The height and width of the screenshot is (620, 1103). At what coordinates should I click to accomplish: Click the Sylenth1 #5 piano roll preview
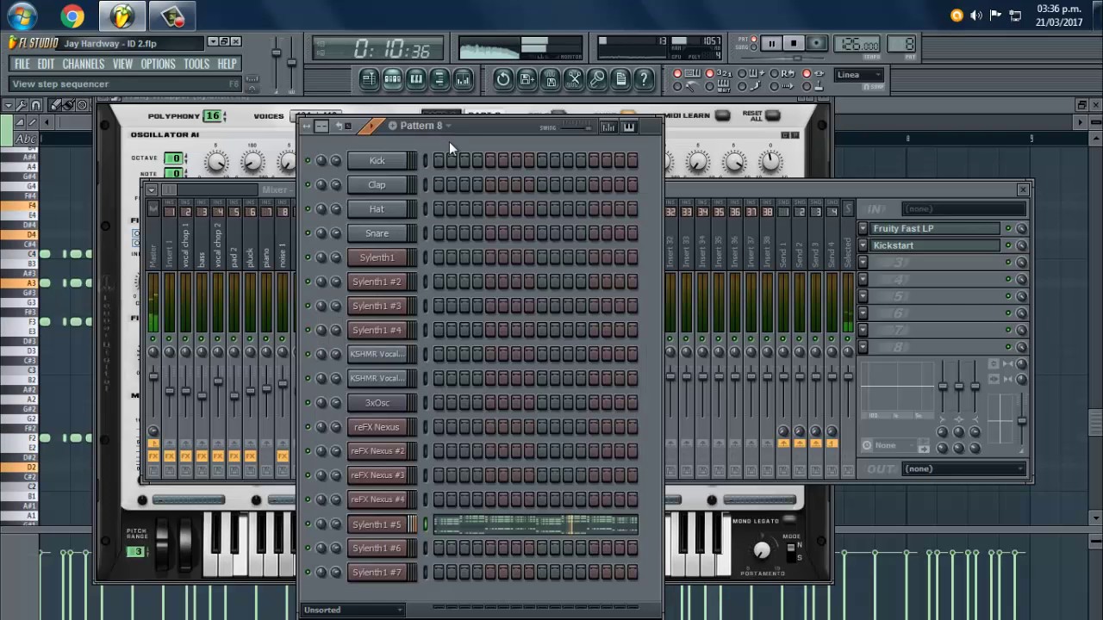click(535, 524)
